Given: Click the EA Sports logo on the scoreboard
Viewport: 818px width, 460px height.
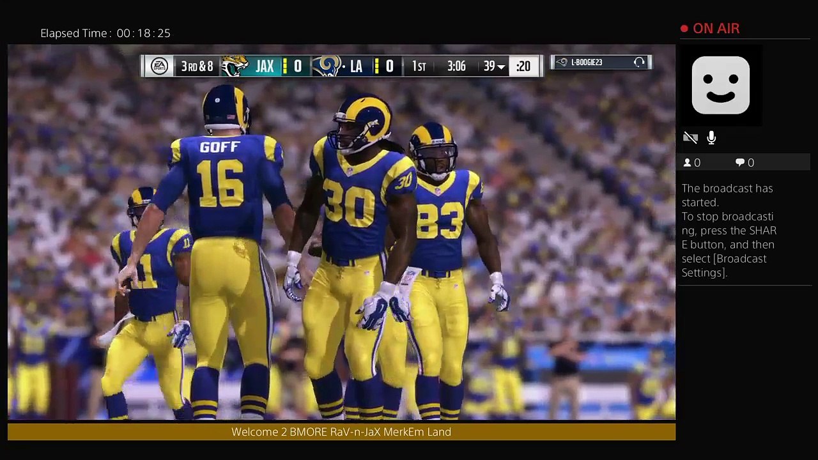Looking at the screenshot, I should point(159,66).
